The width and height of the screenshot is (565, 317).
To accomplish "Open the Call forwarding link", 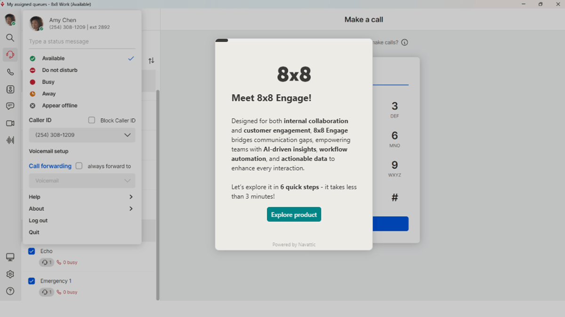I will [x=50, y=166].
